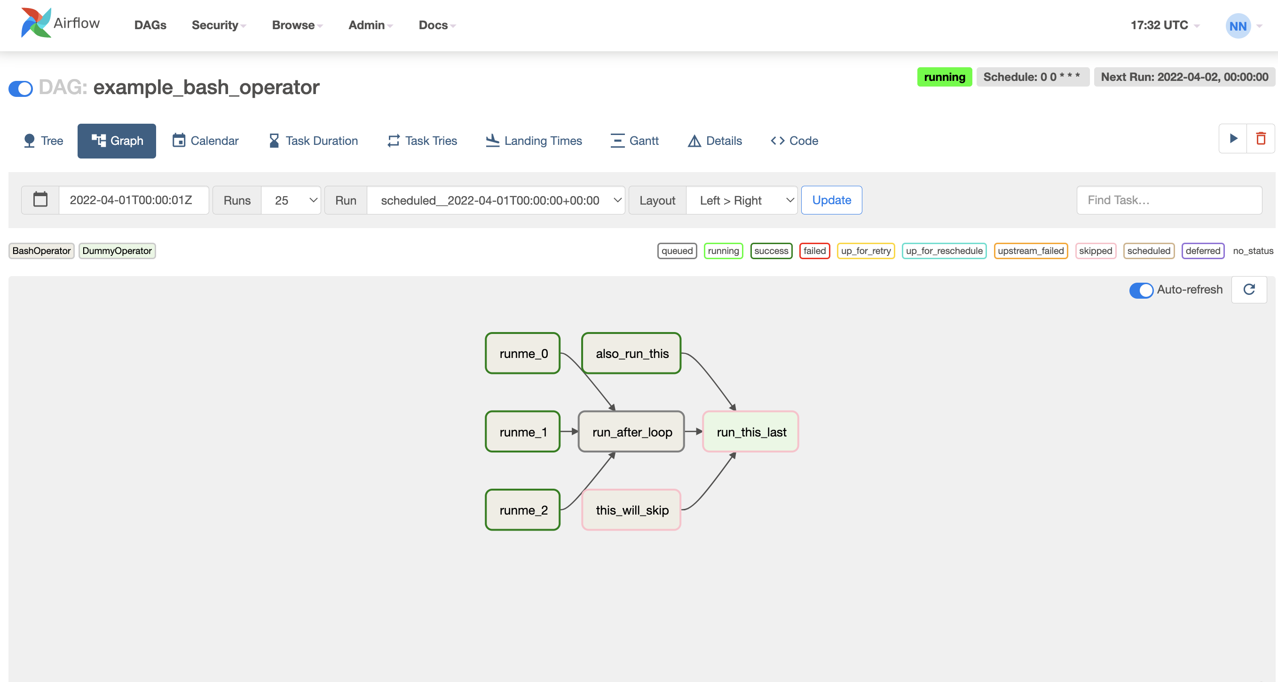
Task: Select the runme_2 task node
Action: point(523,510)
